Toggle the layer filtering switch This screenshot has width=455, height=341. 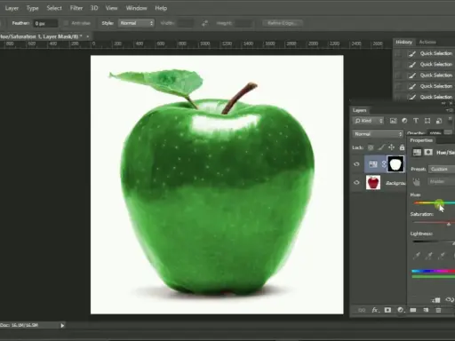(x=451, y=120)
